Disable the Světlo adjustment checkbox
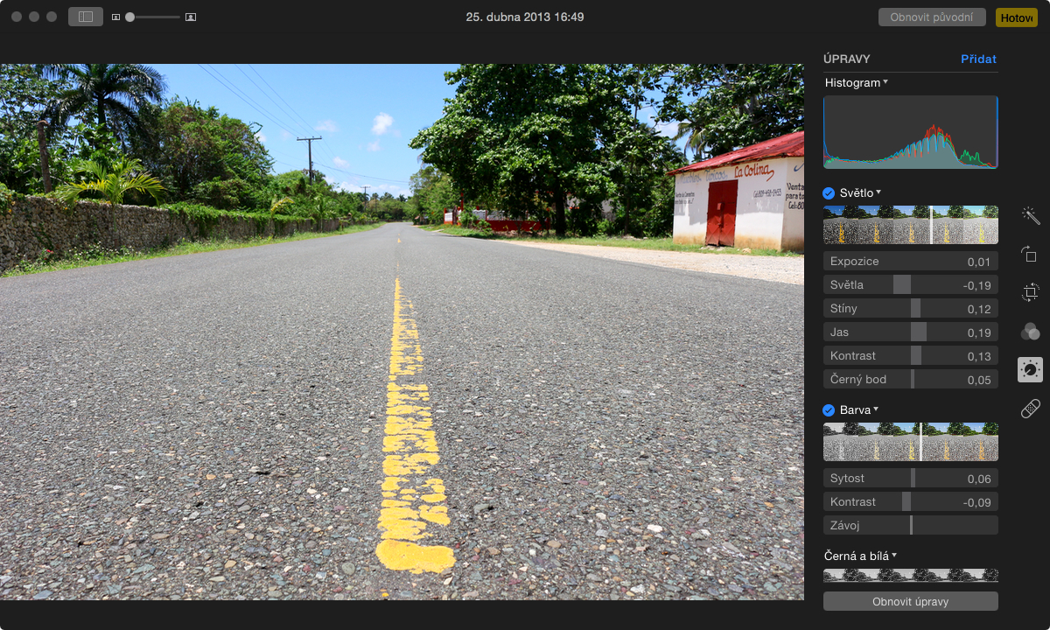Screen dimensions: 1050x630 pyautogui.click(x=829, y=192)
